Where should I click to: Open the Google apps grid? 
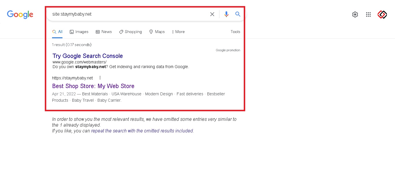[x=368, y=14]
